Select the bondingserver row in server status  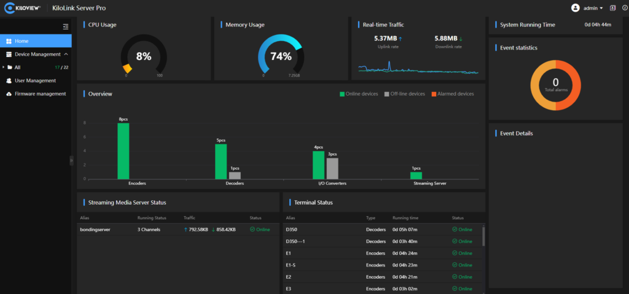(x=95, y=229)
